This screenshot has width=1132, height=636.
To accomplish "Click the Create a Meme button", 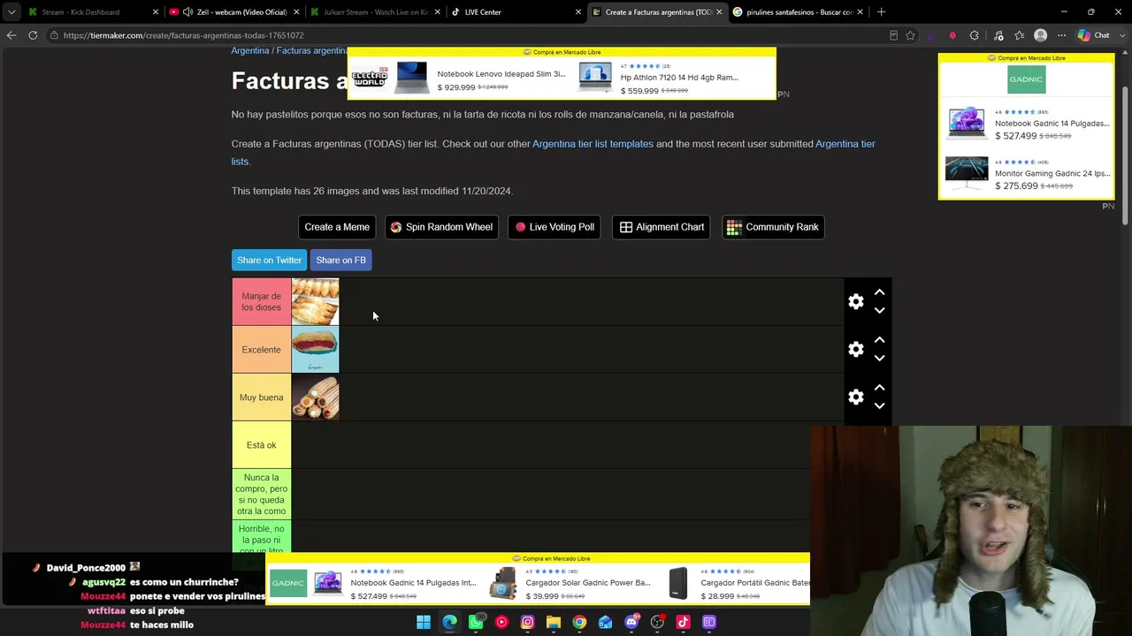I will [x=337, y=227].
